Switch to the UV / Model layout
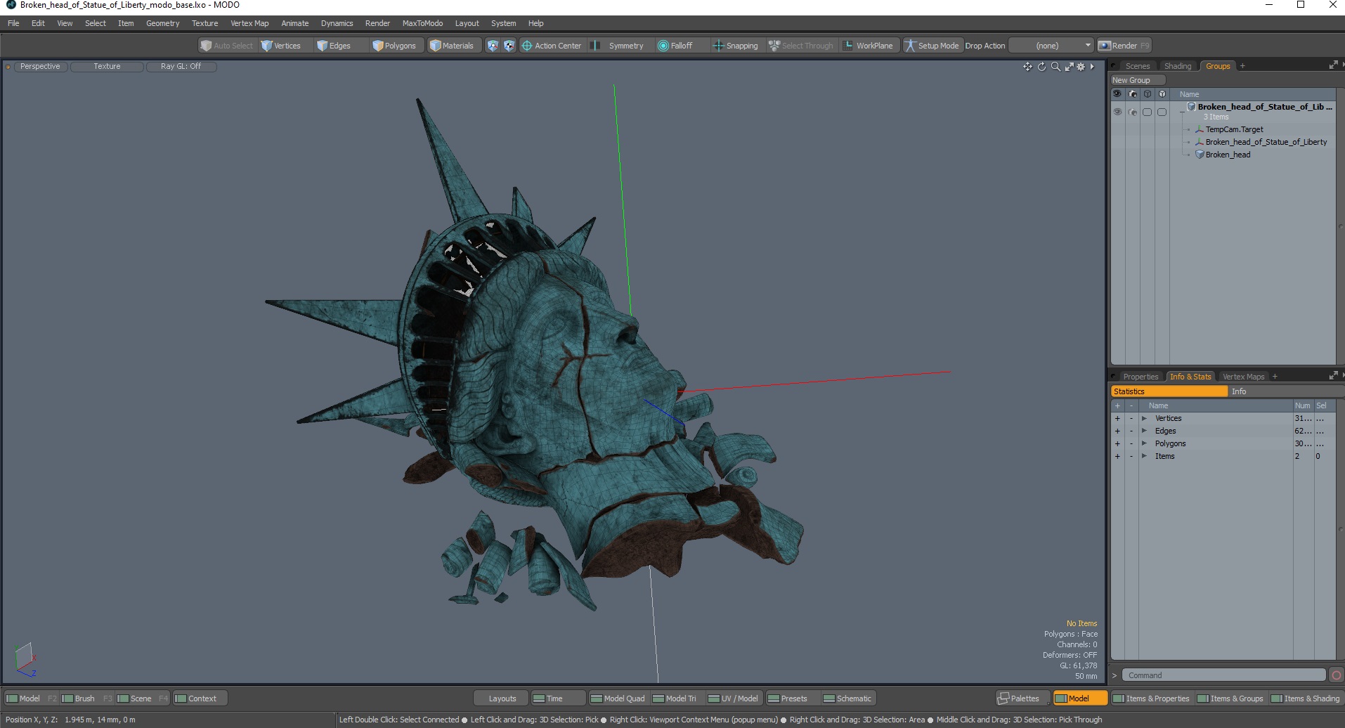The height and width of the screenshot is (728, 1345). click(x=733, y=698)
